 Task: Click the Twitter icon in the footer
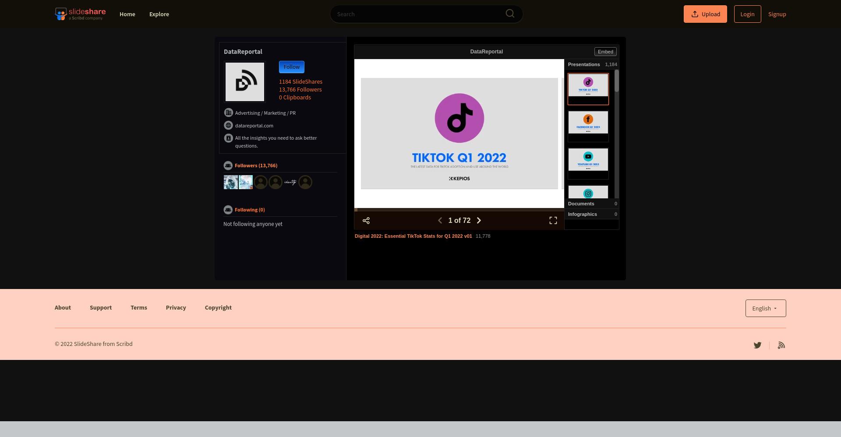click(757, 345)
